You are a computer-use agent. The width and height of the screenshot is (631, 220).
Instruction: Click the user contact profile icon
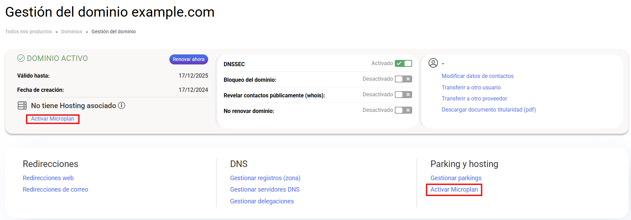433,63
